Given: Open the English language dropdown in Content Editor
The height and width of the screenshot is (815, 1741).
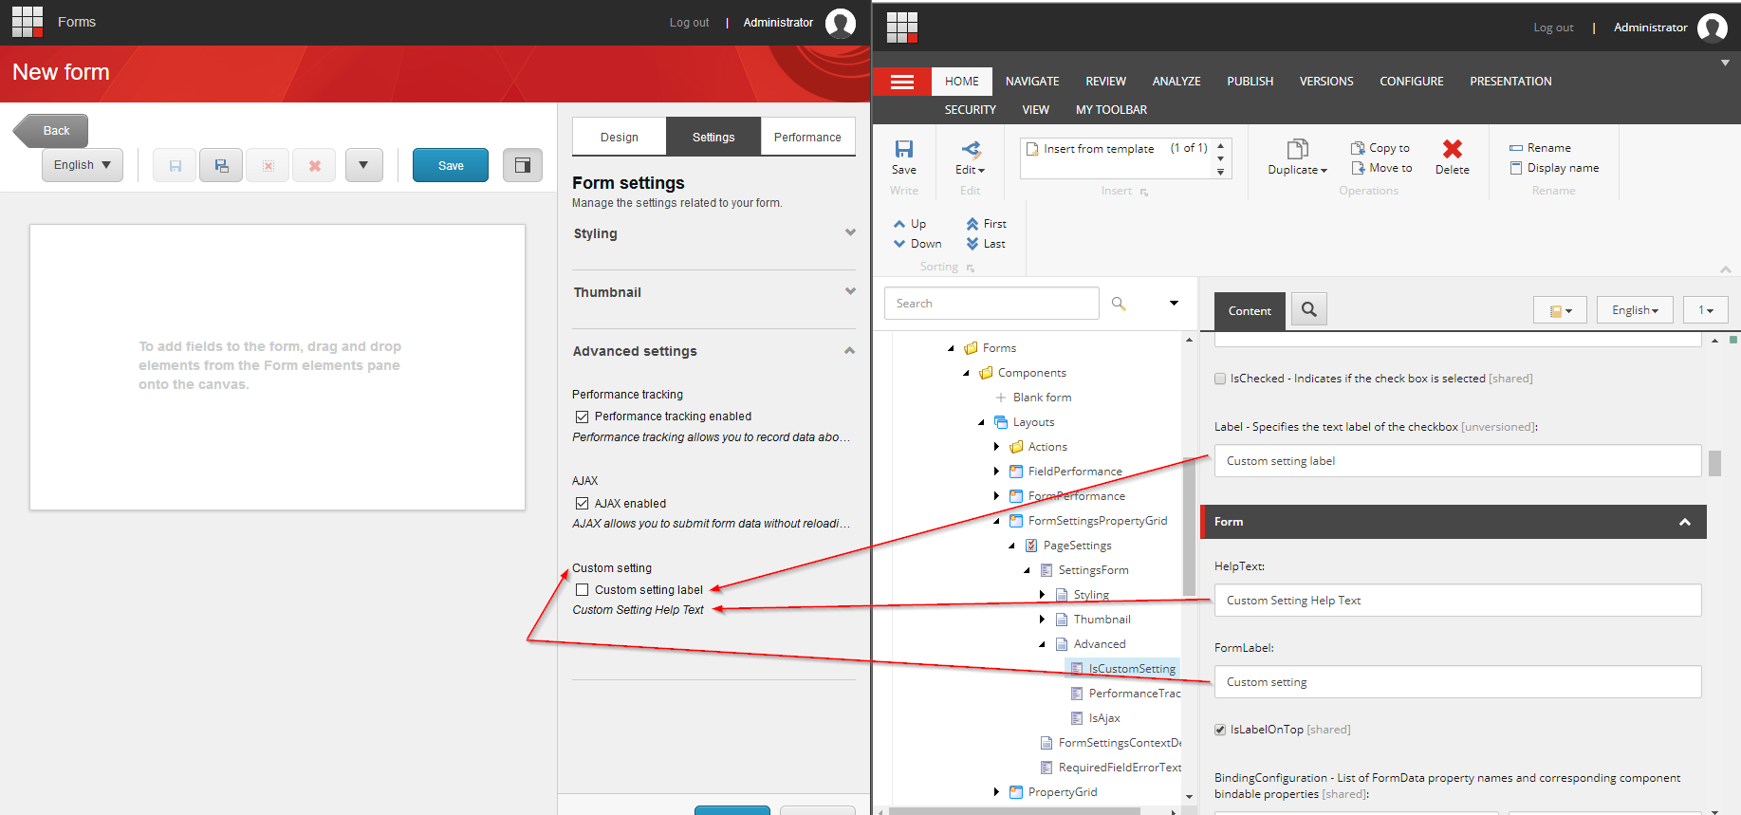Looking at the screenshot, I should coord(1635,310).
